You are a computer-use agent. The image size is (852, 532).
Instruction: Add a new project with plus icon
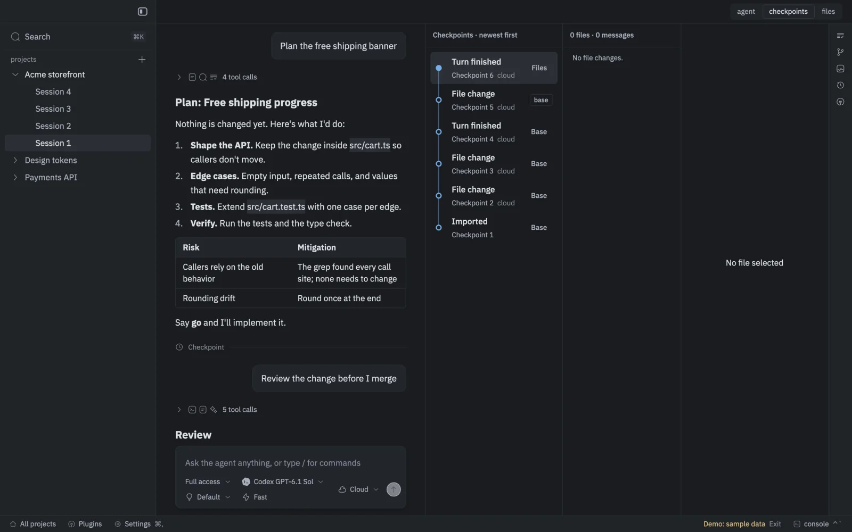142,59
